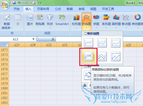Choose the basic 2-D line chart thumbnail
Image resolution: width=143 pixels, height=106 pixels.
88,43
